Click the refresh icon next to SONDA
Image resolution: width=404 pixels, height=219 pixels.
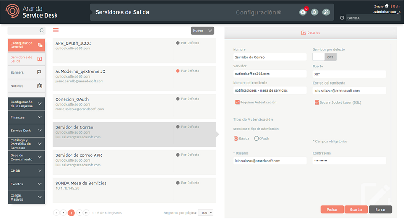click(342, 18)
